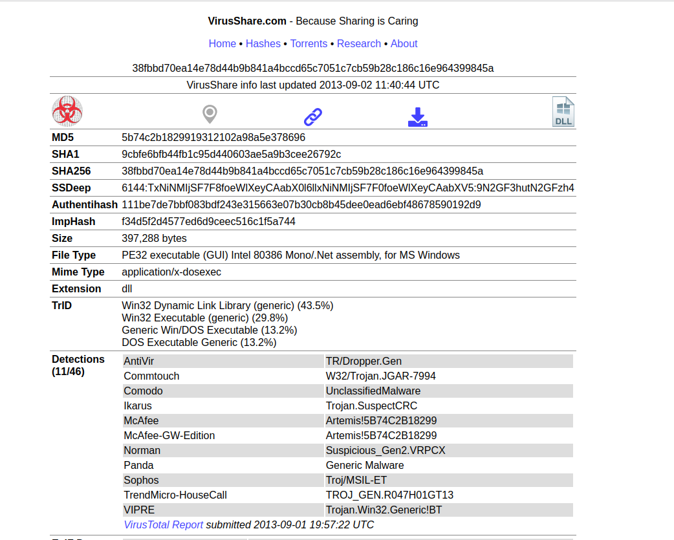This screenshot has width=674, height=540.
Task: Open the About page link
Action: [x=404, y=44]
